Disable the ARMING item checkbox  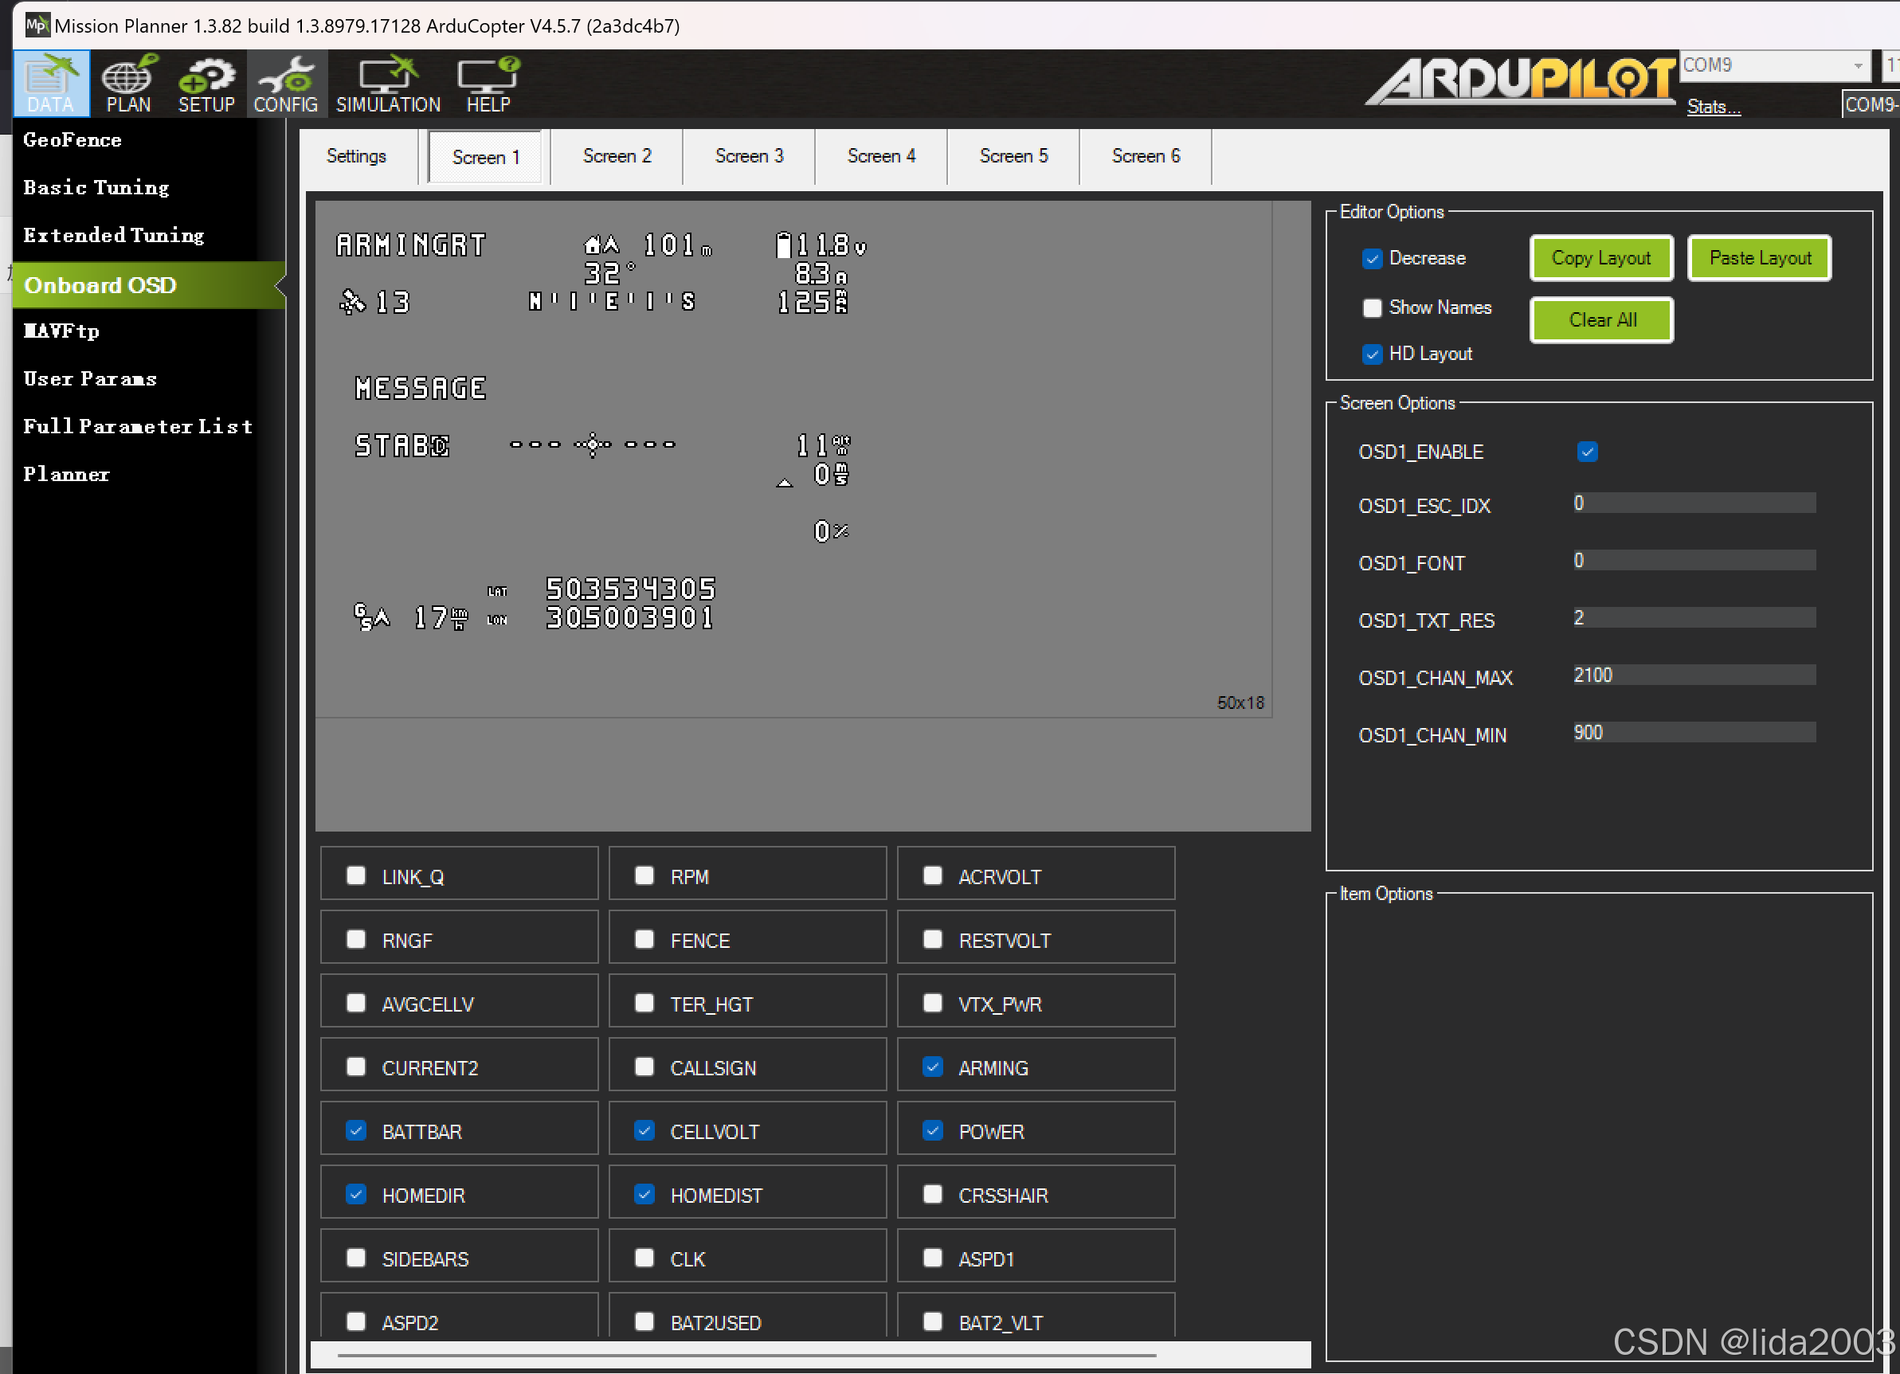(932, 1067)
